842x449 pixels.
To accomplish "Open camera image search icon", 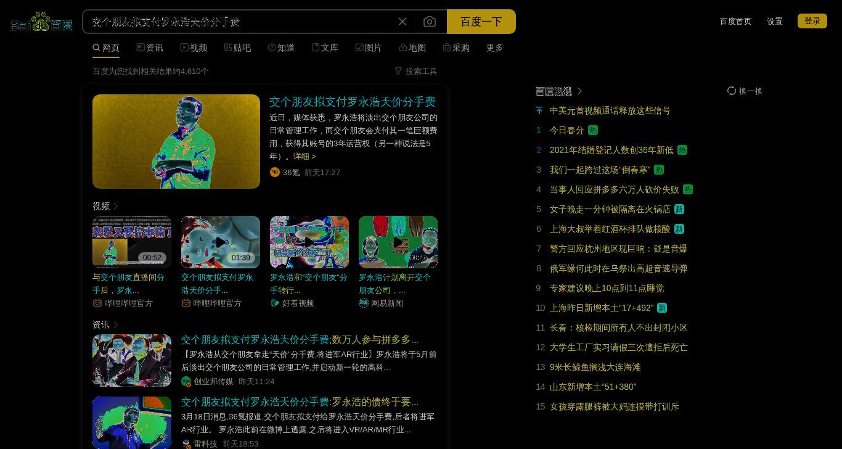I will 430,22.
